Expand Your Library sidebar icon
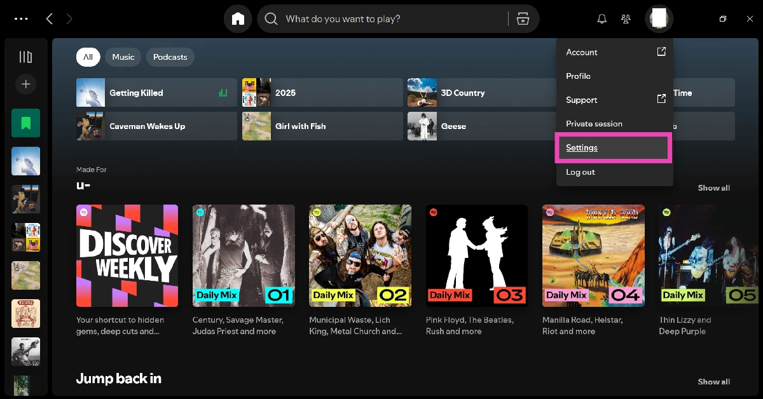 click(25, 57)
